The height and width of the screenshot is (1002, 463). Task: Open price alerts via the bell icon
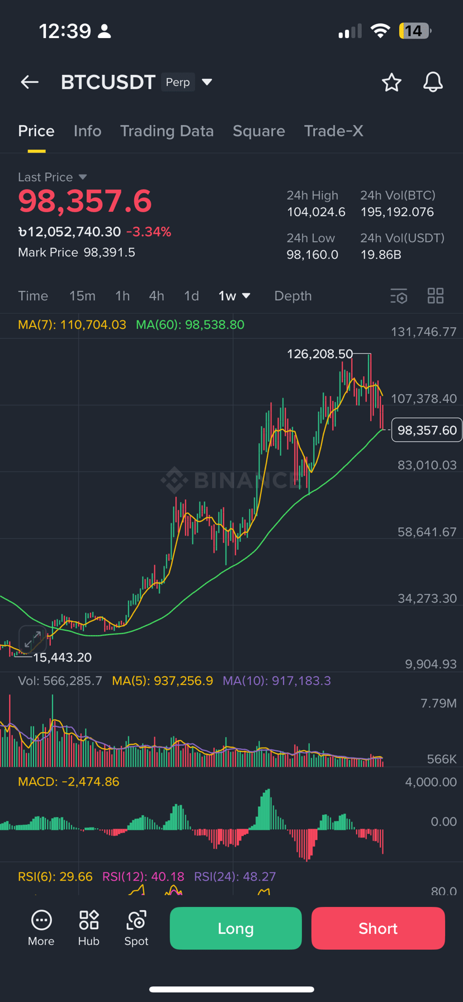pyautogui.click(x=433, y=82)
